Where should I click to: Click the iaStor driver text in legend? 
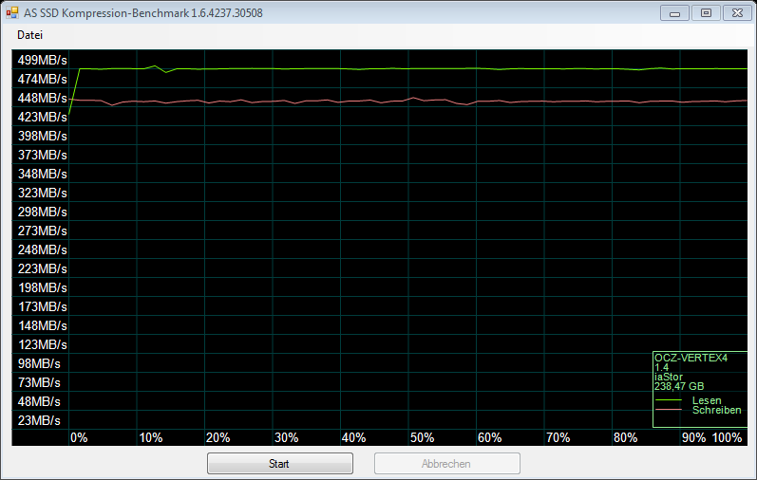669,377
